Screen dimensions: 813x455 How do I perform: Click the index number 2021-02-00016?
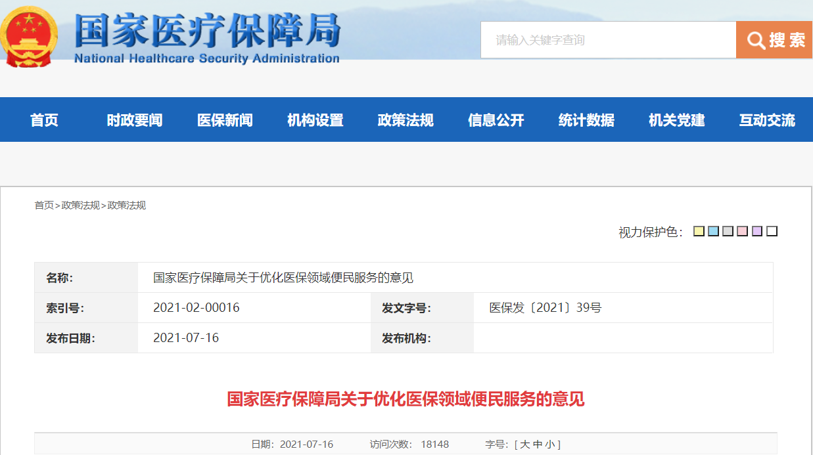pyautogui.click(x=197, y=308)
